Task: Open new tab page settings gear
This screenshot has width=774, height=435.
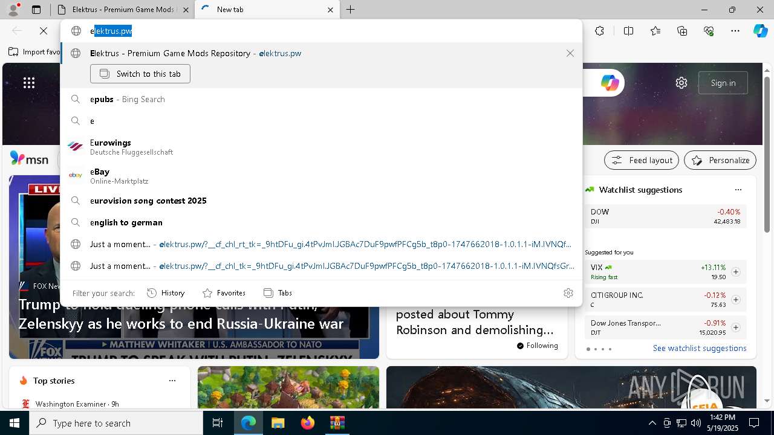Action: point(681,83)
